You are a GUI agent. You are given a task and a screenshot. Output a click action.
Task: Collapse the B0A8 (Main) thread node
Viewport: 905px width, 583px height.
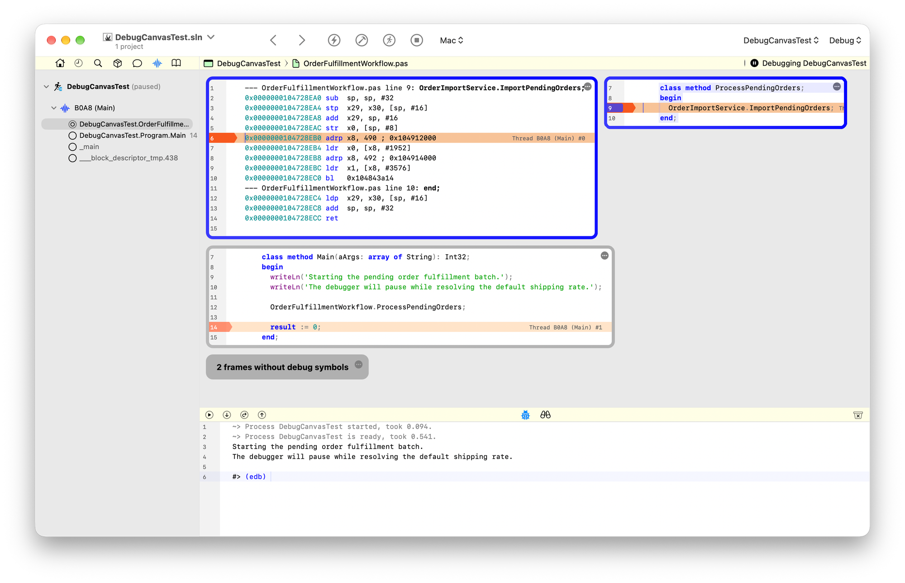[x=54, y=108]
